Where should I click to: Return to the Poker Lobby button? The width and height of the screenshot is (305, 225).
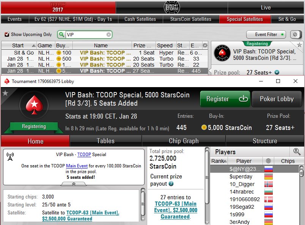(277, 99)
